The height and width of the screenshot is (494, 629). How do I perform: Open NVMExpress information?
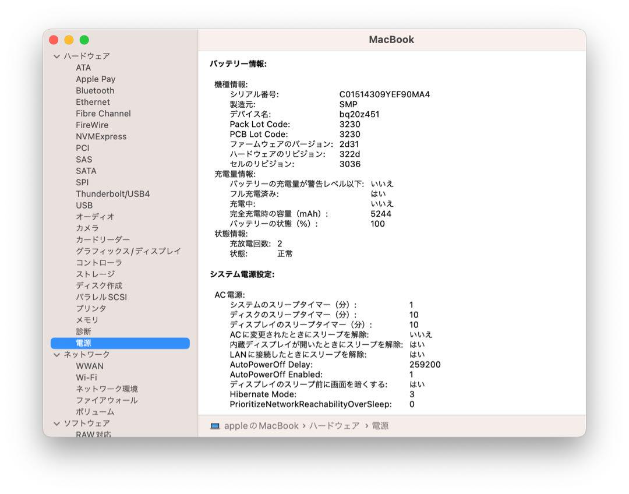(x=101, y=136)
